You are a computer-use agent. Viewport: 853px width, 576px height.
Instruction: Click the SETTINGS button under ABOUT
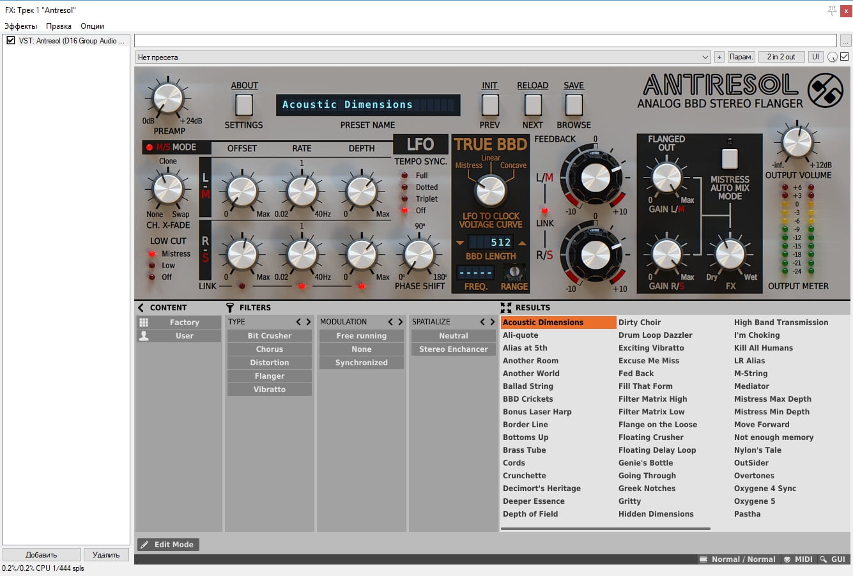tap(244, 105)
